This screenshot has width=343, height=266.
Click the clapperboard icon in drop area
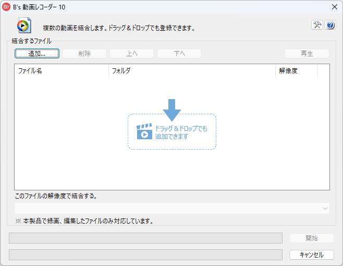click(144, 132)
